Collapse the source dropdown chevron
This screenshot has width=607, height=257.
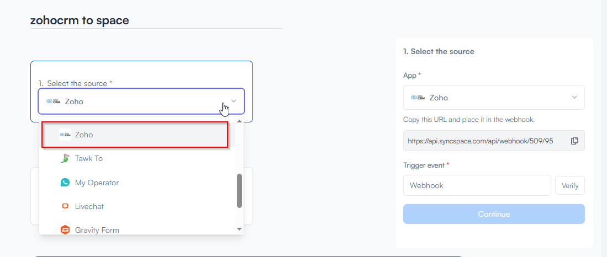234,101
